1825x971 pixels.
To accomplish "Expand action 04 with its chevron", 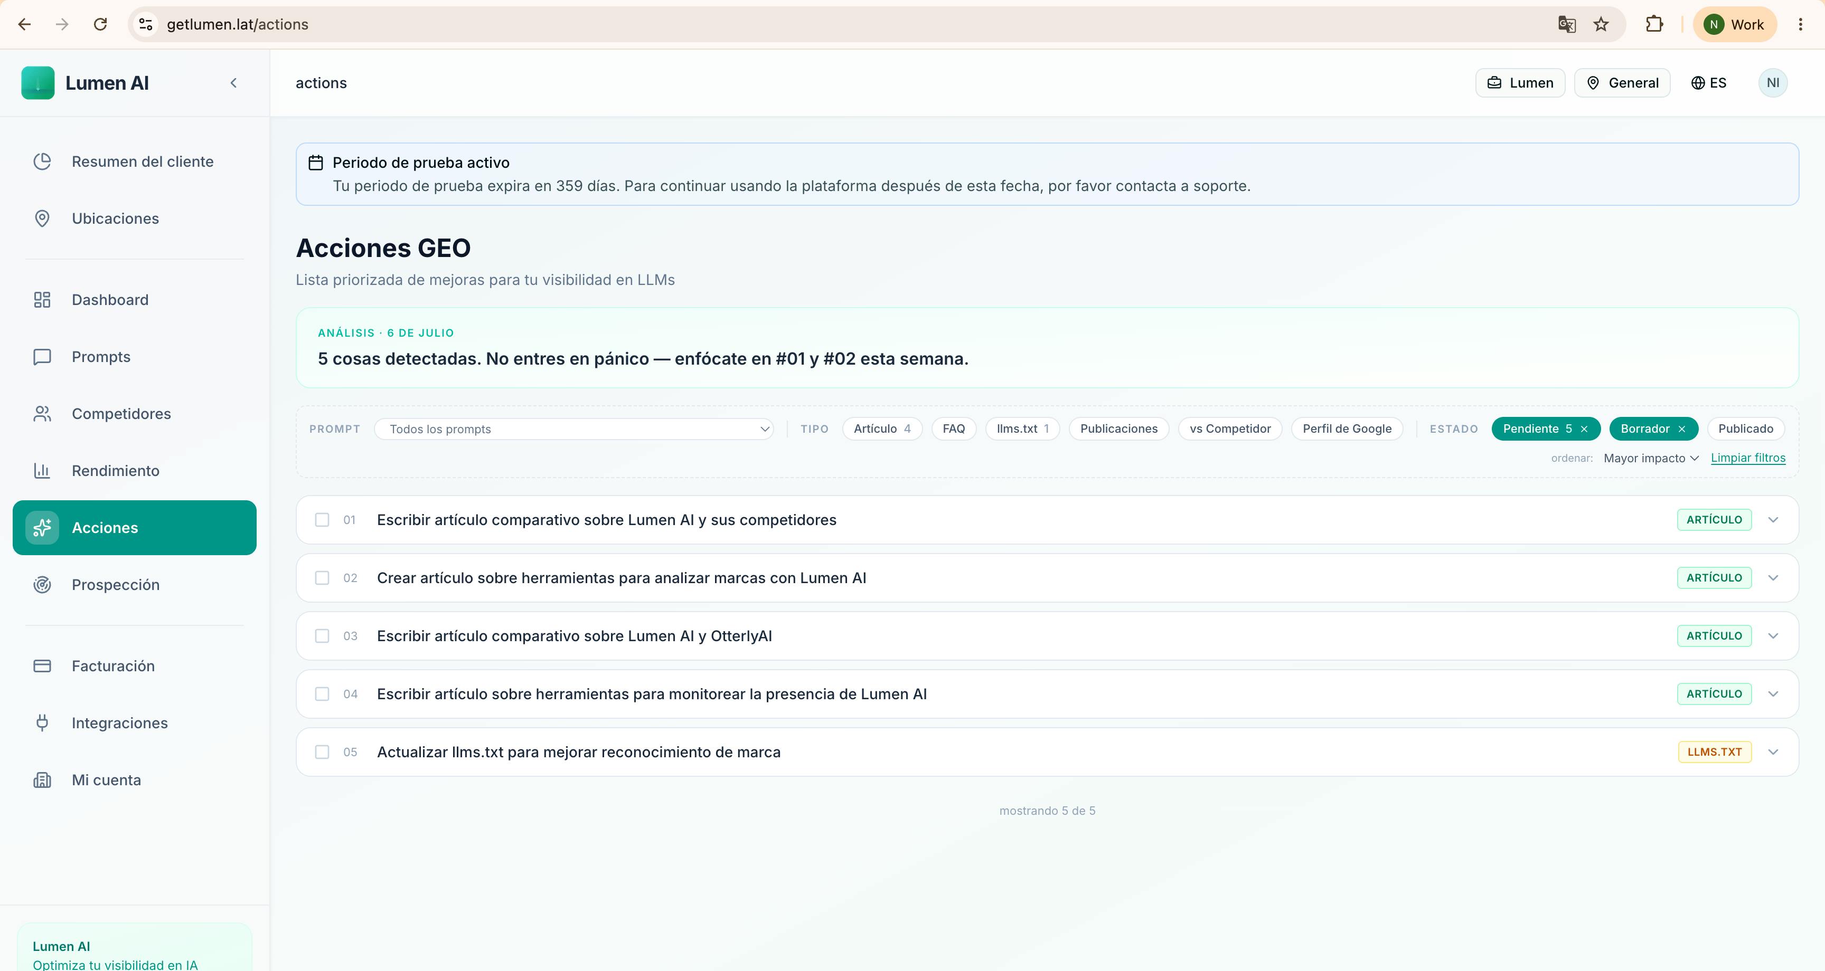I will tap(1773, 694).
